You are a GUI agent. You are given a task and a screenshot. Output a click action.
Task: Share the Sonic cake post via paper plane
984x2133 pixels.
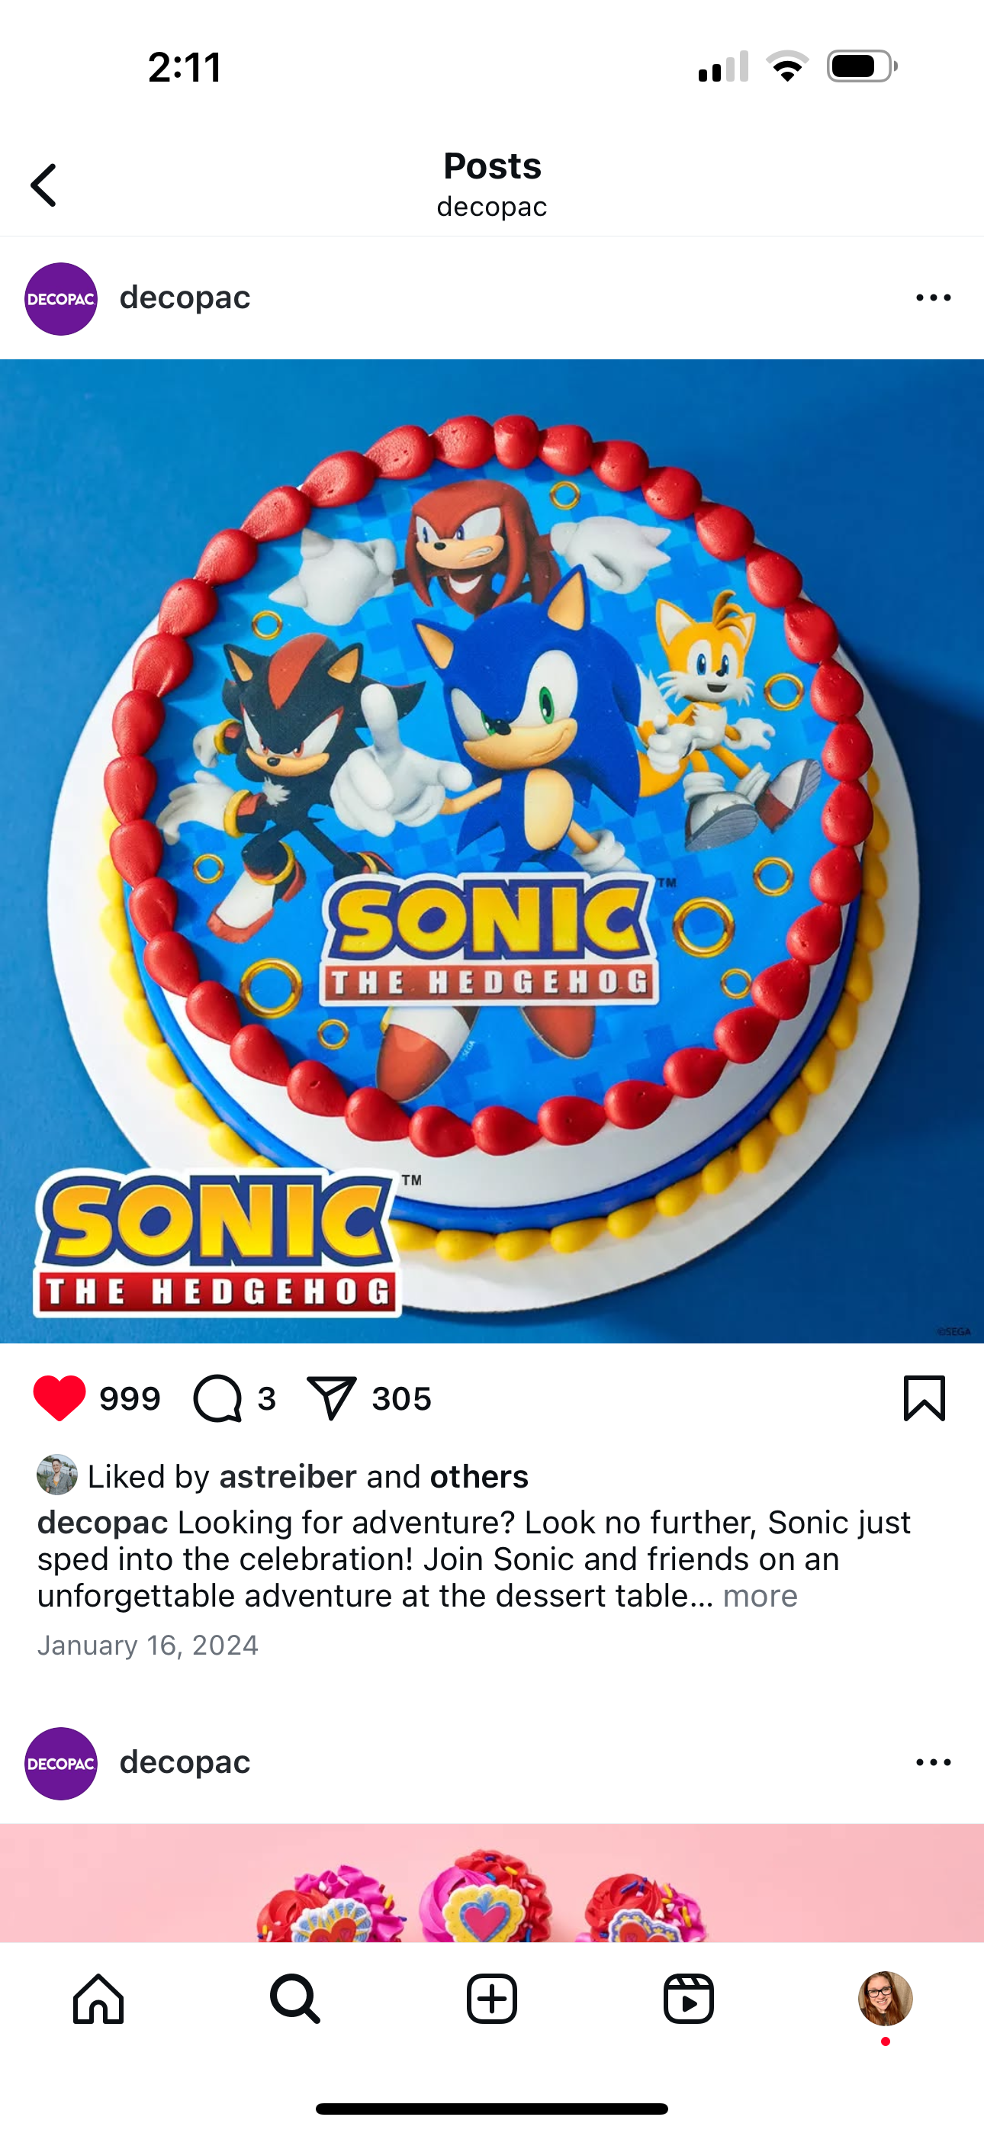(x=331, y=1398)
